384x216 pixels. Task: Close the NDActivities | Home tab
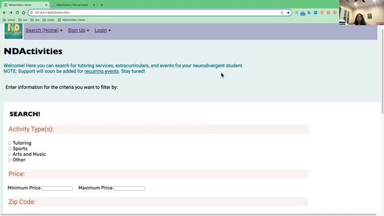click(46, 5)
